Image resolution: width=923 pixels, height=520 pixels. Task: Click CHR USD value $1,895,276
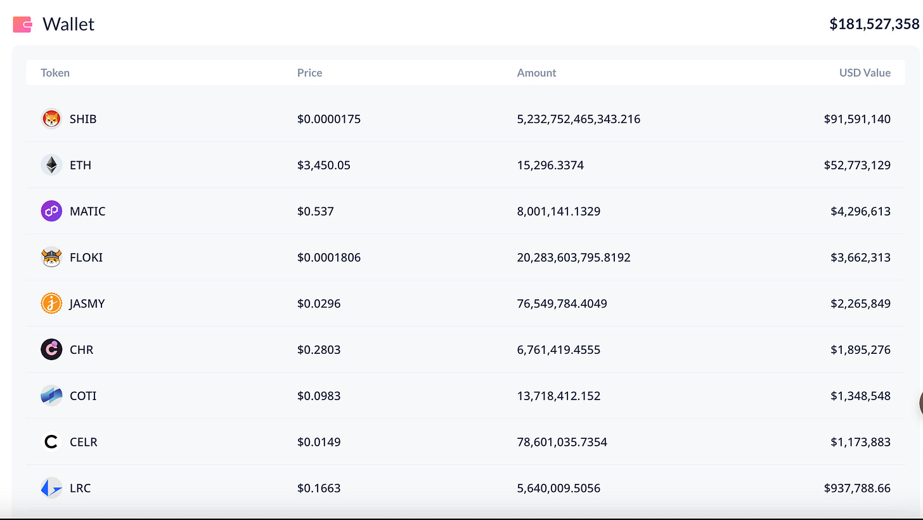pyautogui.click(x=860, y=349)
